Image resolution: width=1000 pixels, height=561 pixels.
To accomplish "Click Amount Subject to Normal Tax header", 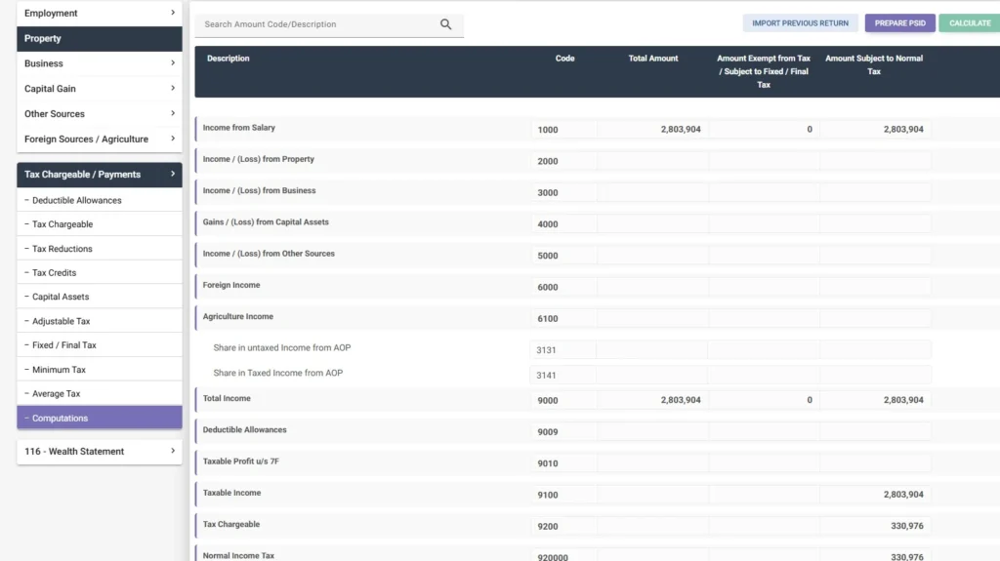I will click(874, 64).
